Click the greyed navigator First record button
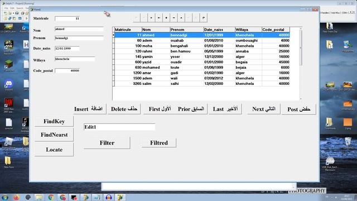The width and height of the screenshot is (357, 201). pos(136,18)
